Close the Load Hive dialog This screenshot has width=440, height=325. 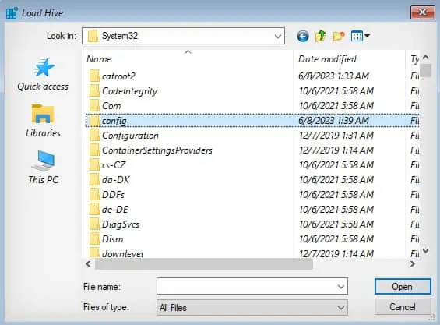[422, 12]
